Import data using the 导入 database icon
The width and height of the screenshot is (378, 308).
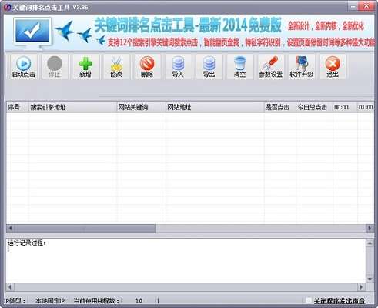tap(178, 66)
